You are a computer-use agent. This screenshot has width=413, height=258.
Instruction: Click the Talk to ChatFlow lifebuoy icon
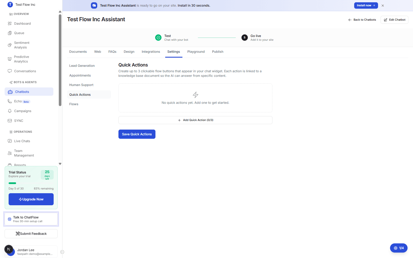pos(9,219)
